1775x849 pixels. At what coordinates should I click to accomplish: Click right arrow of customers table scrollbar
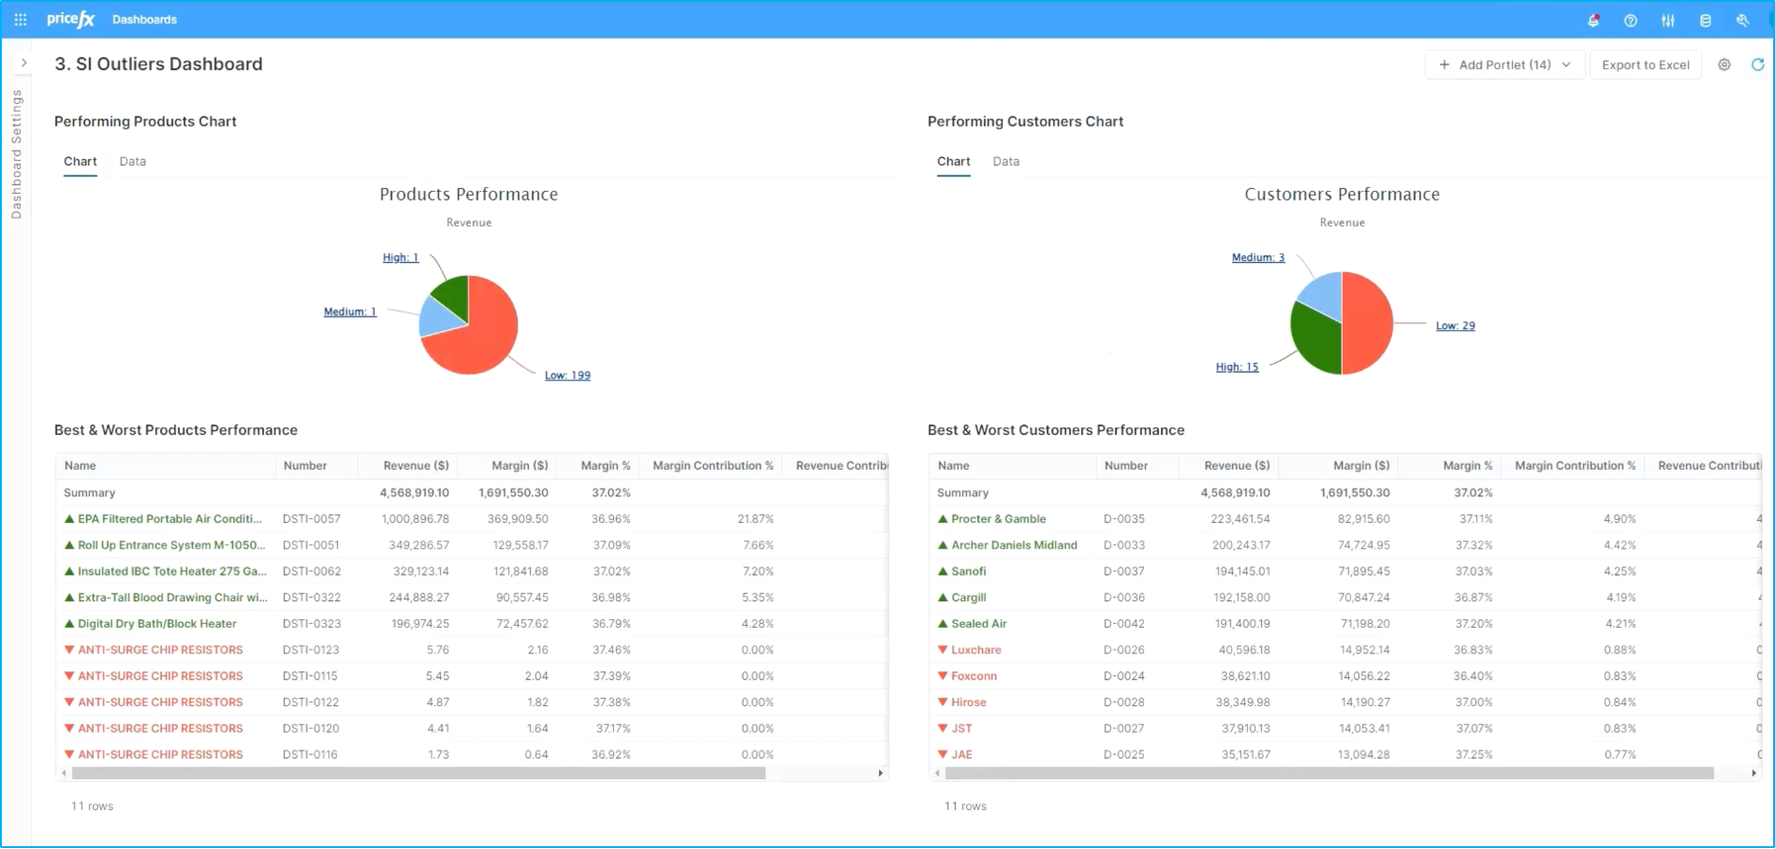point(1754,773)
